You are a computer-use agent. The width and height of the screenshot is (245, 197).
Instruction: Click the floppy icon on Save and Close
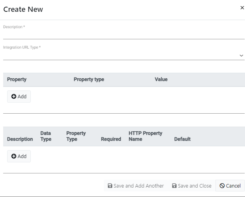click(x=174, y=186)
